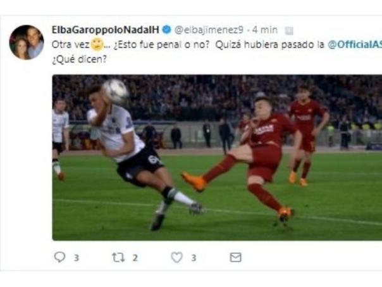Expand the football match photo
Screen dimensions: 382x287
(217, 158)
